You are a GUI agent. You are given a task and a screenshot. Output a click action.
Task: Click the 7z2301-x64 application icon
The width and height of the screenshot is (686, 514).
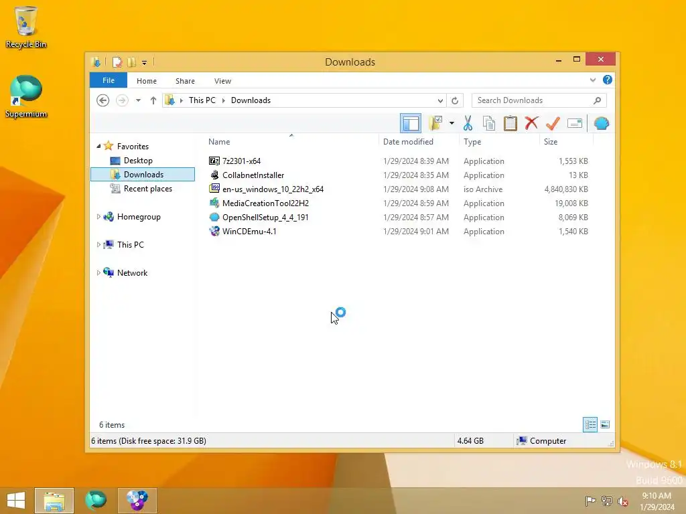click(x=214, y=161)
